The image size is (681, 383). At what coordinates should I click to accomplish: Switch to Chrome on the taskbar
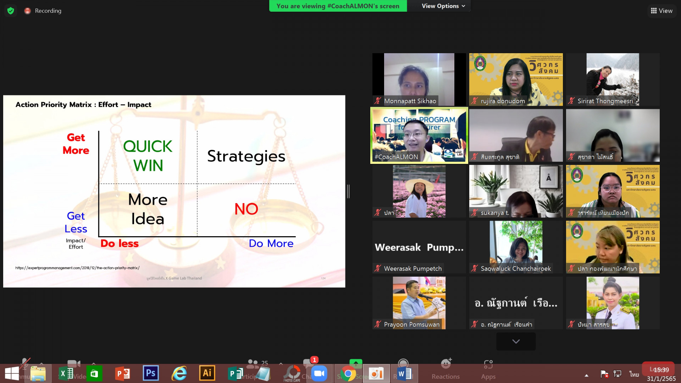point(348,373)
